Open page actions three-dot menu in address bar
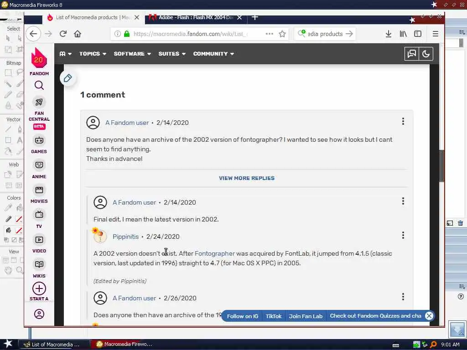The image size is (467, 350). coord(269,34)
